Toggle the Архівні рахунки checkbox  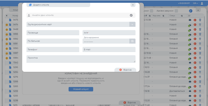[x=177, y=11]
